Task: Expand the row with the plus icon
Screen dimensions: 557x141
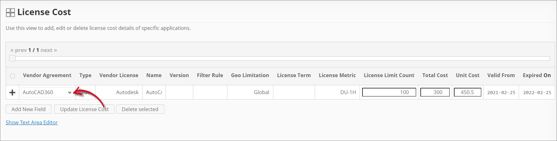Action: [12, 93]
